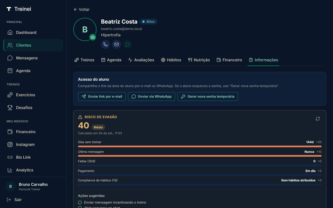Open Exercícios in the sidebar
Image resolution: width=333 pixels, height=208 pixels.
pos(33,95)
